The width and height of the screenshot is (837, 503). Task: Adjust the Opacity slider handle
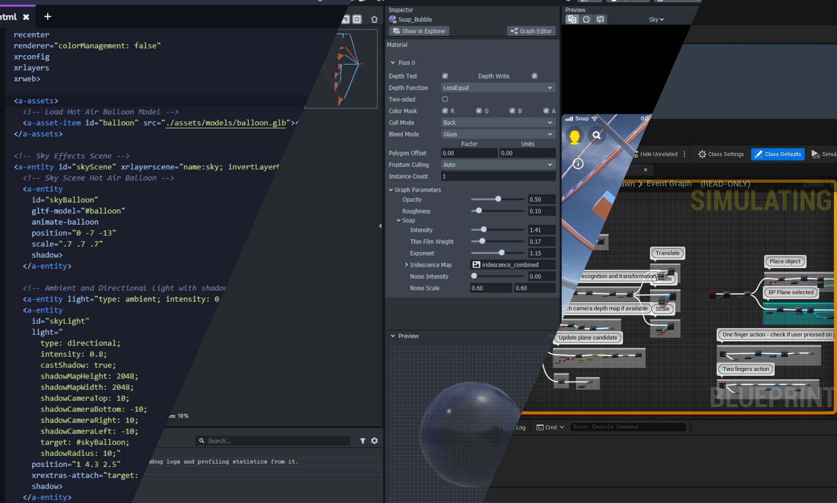point(498,199)
